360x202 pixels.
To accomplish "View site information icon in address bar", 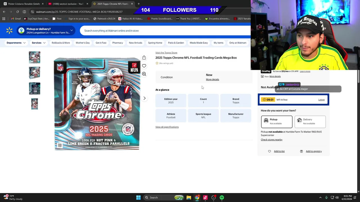I will [x=32, y=12].
